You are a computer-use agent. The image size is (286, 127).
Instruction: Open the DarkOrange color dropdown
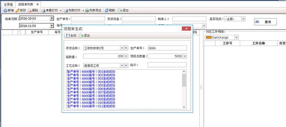[x=237, y=38]
